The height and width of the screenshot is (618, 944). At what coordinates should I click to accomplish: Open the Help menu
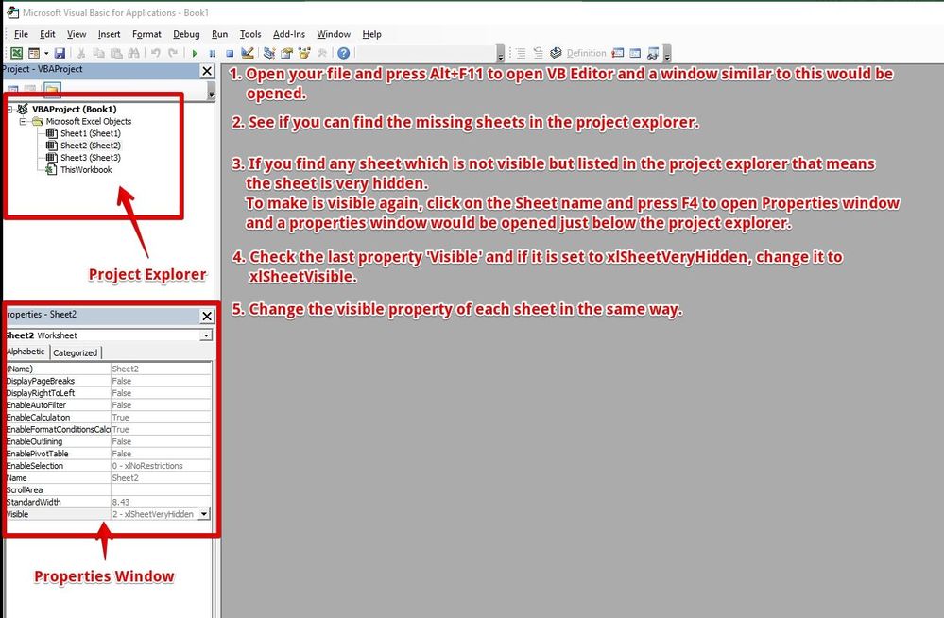371,34
